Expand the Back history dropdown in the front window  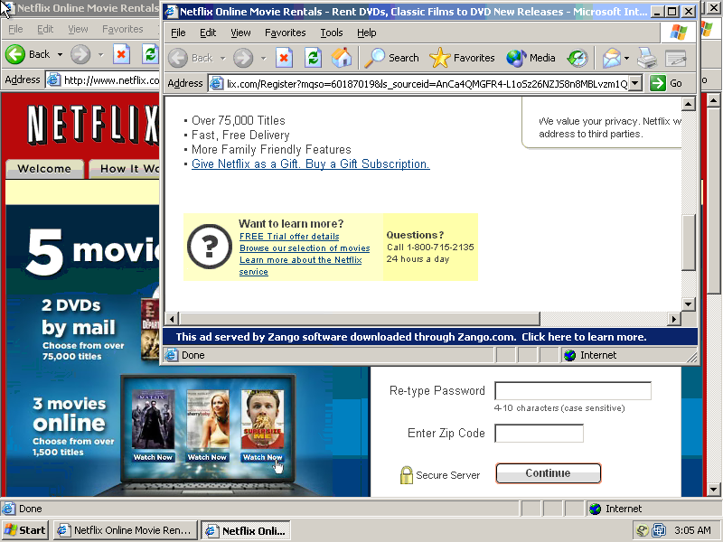[222, 58]
